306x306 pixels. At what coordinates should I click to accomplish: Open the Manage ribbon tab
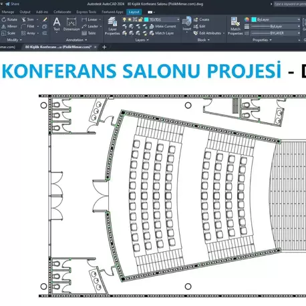(8, 12)
